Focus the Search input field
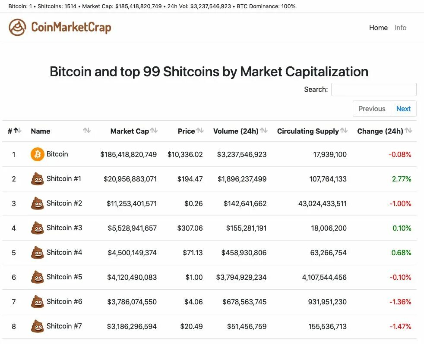 point(373,89)
